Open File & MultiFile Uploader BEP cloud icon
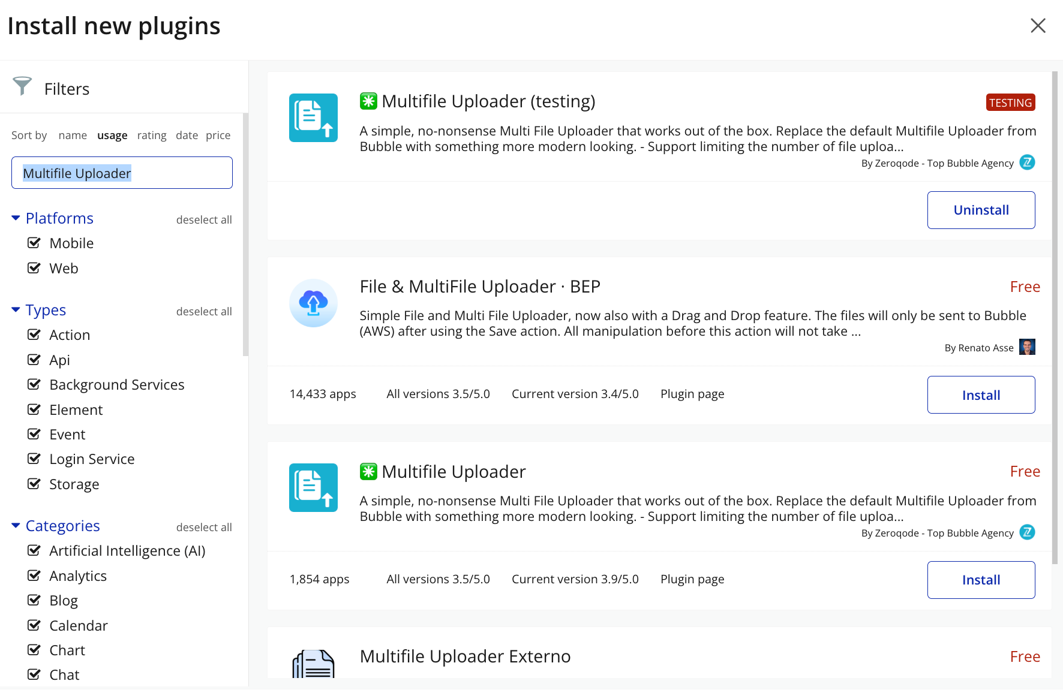 click(313, 303)
